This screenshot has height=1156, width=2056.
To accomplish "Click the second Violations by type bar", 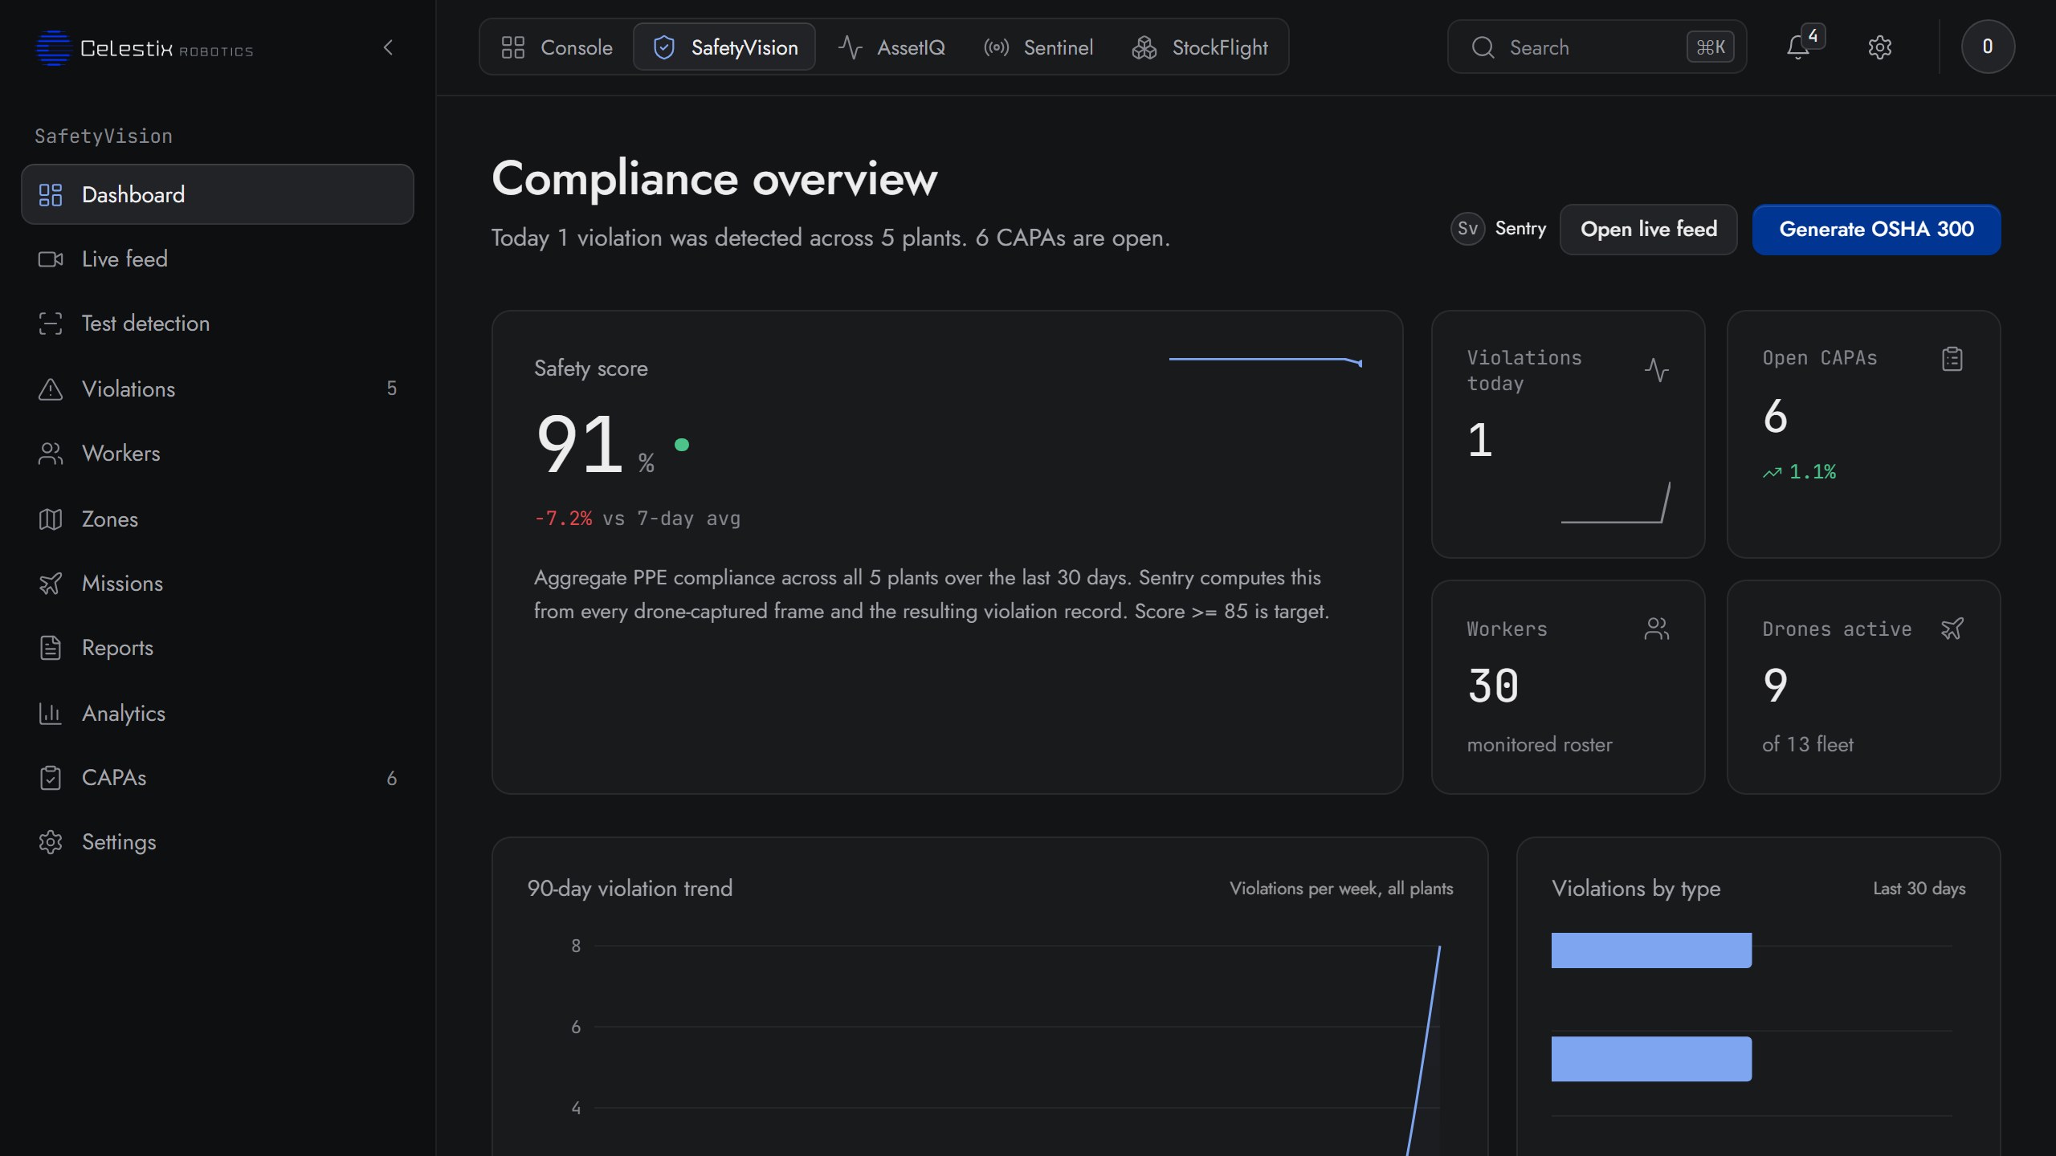I will (1651, 1059).
